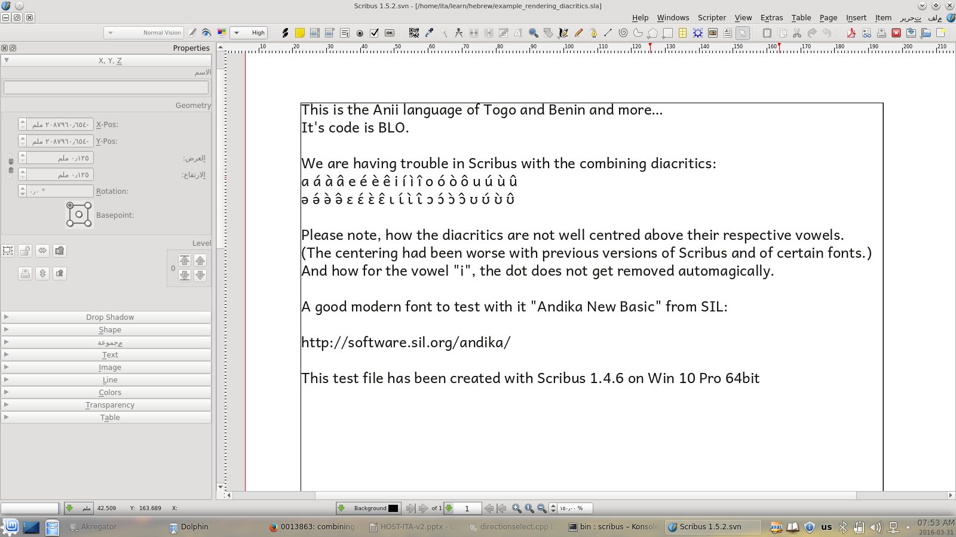
Task: Pick the measurements compass tool
Action: click(458, 33)
